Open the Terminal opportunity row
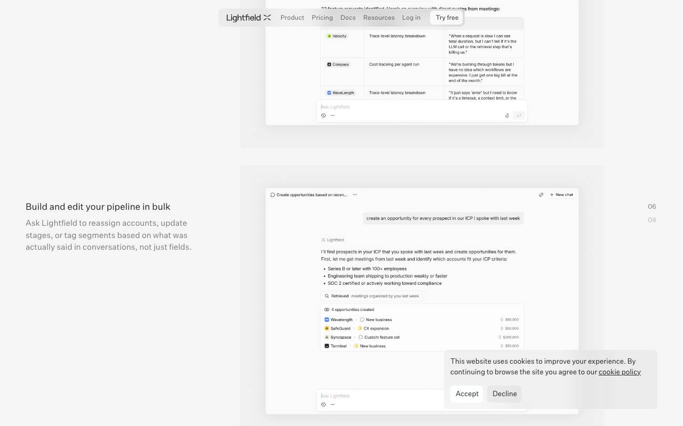 422,346
